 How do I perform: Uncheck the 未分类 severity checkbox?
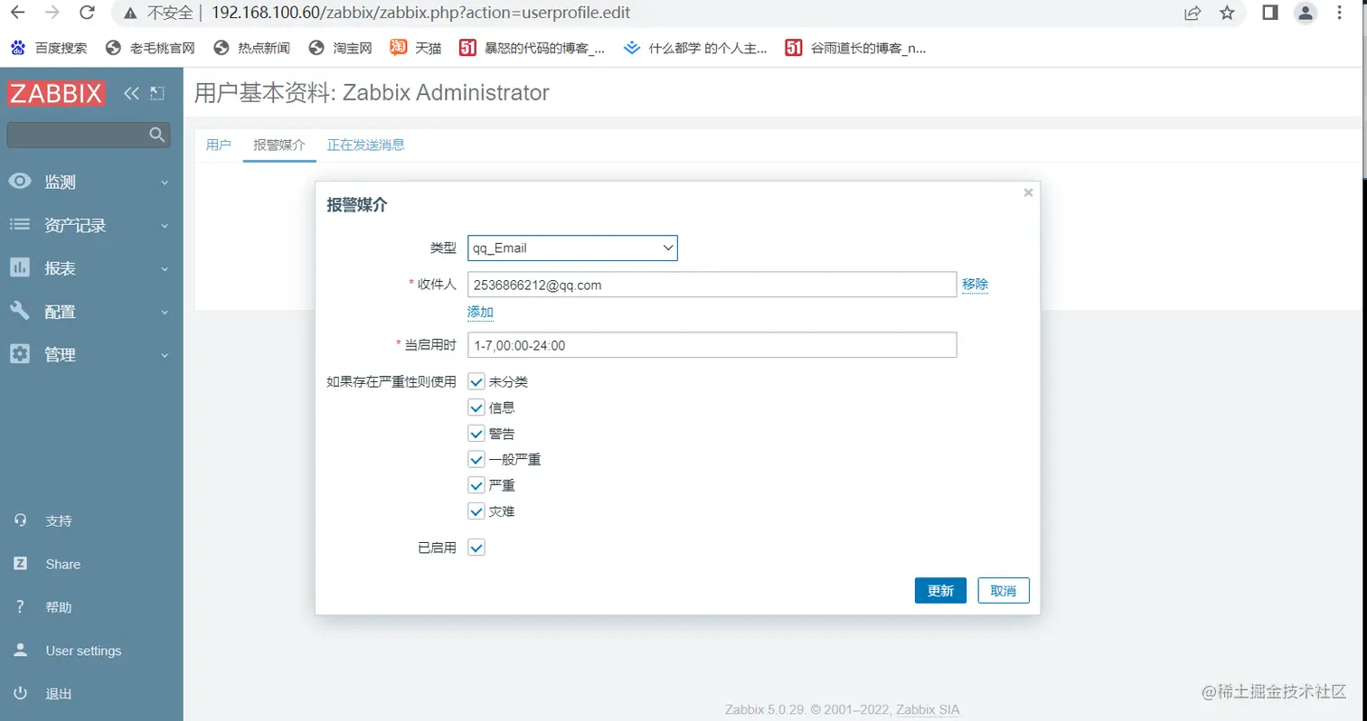tap(476, 381)
